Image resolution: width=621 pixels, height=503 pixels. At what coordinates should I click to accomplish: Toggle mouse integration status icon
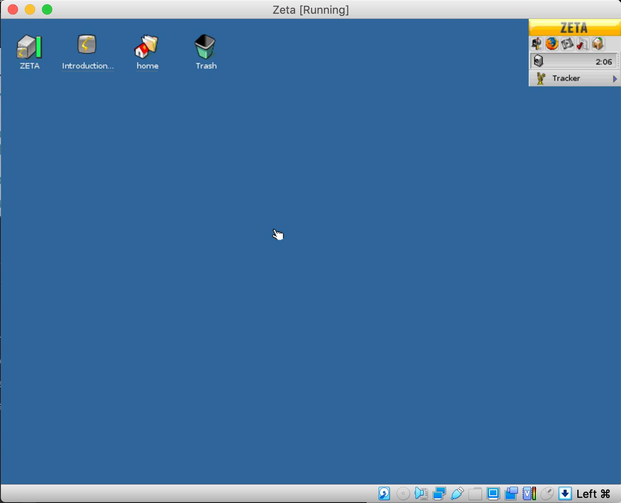547,494
